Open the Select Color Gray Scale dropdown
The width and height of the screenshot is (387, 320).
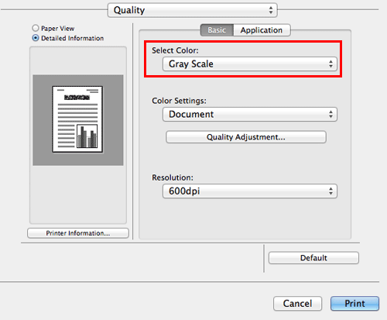tap(250, 64)
